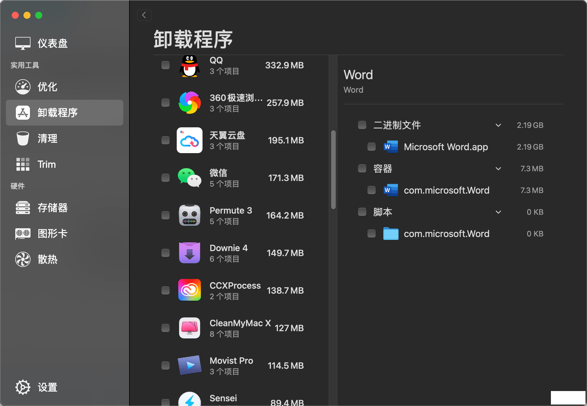Check the CCXProcess checkbox
587x406 pixels.
point(166,290)
